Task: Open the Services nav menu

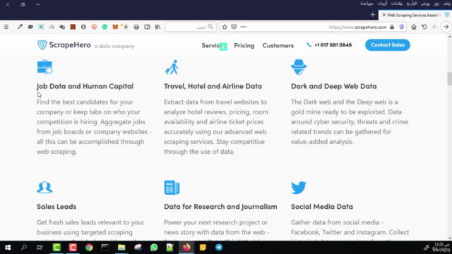Action: pos(214,45)
